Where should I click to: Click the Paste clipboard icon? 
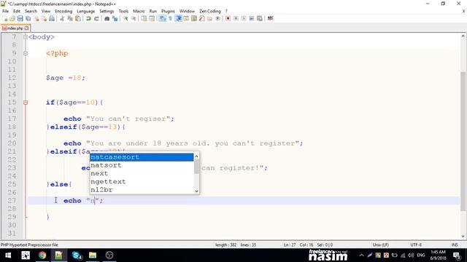[x=78, y=18]
